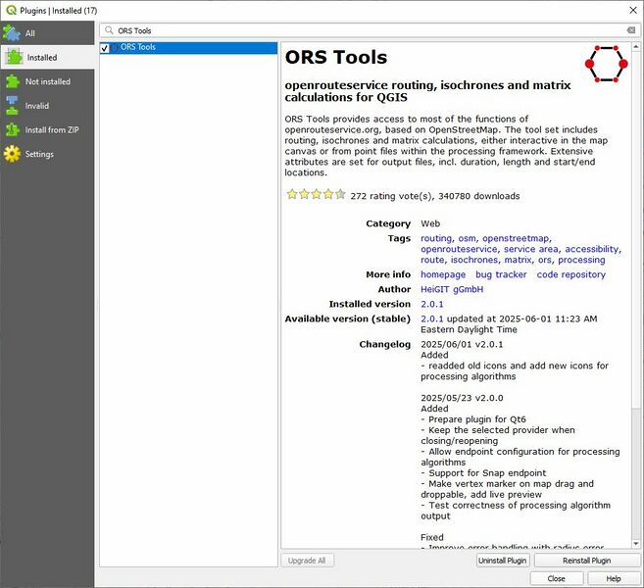
Task: Select ORS Tools in plugin list
Action: point(138,47)
